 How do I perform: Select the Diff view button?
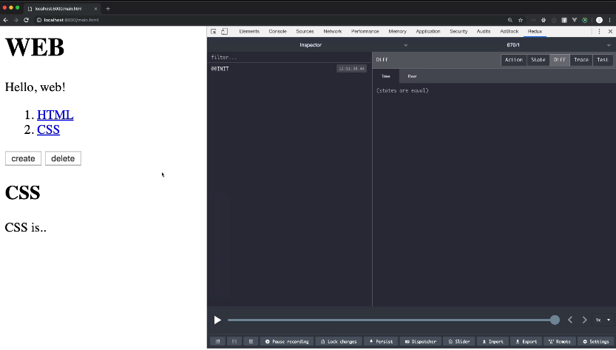(559, 60)
